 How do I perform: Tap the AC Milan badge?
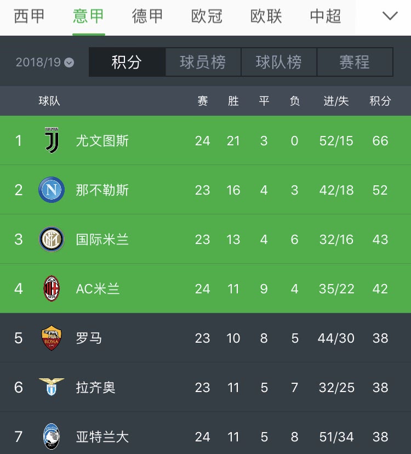pyautogui.click(x=52, y=288)
